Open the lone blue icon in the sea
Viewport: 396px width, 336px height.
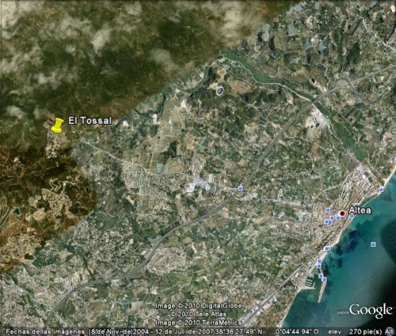(373, 244)
